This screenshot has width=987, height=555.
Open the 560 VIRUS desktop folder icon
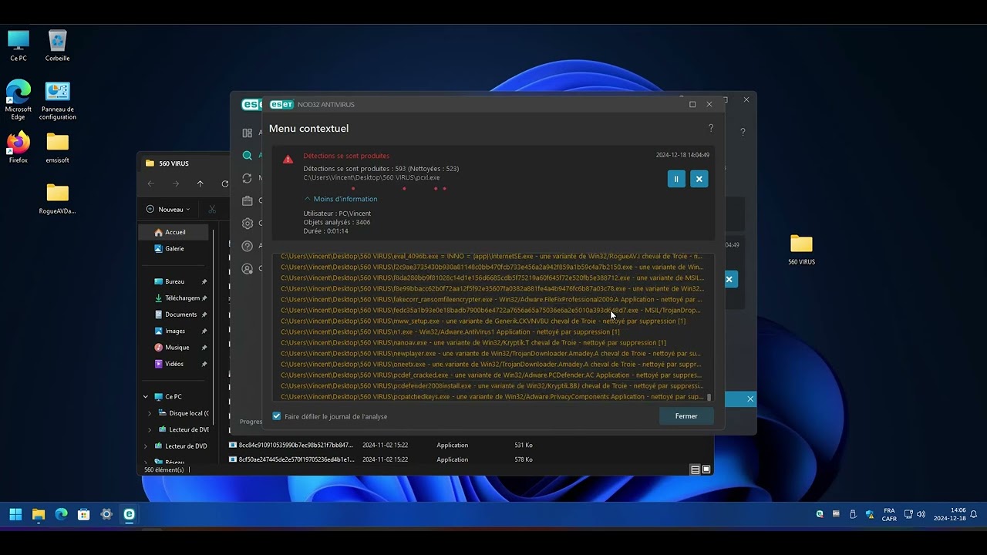[x=801, y=244]
